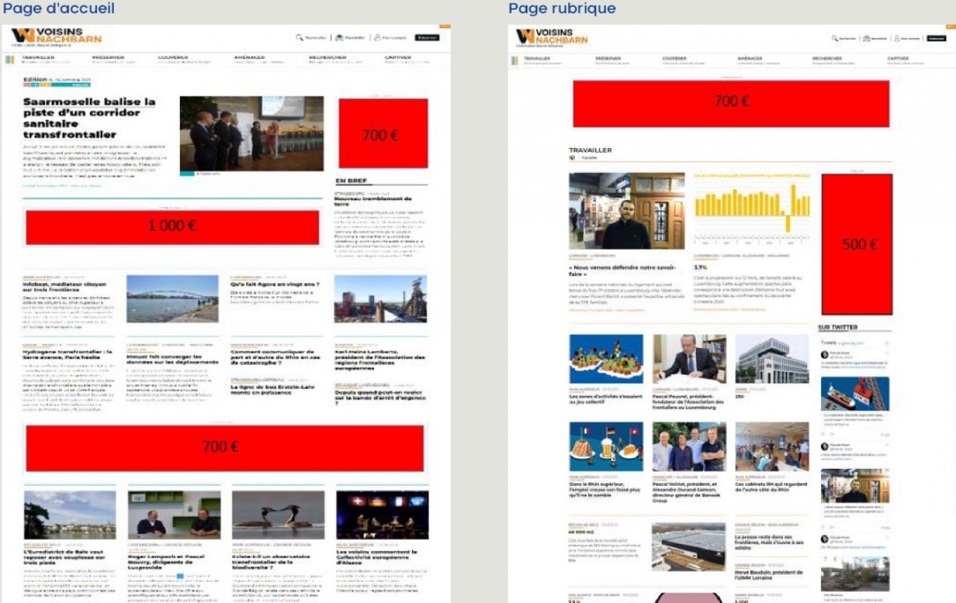Click black subscribe button on Page rubrique
Viewport: 956px width, 603px height.
pyautogui.click(x=936, y=39)
